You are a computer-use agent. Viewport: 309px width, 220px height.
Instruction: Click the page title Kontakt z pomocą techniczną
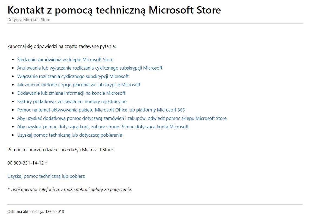pyautogui.click(x=114, y=10)
